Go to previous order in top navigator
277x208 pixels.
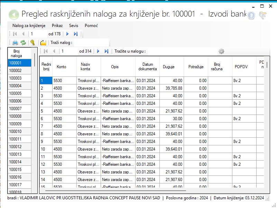click(x=23, y=34)
